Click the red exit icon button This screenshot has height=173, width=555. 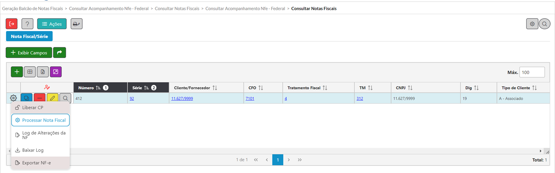(x=12, y=24)
